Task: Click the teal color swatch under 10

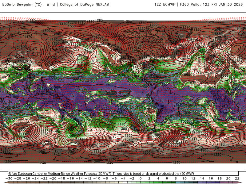Action: click(x=187, y=182)
